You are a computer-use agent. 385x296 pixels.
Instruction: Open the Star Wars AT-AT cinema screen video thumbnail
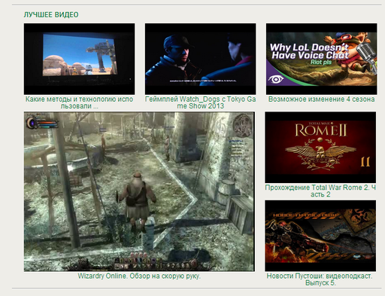tap(79, 59)
